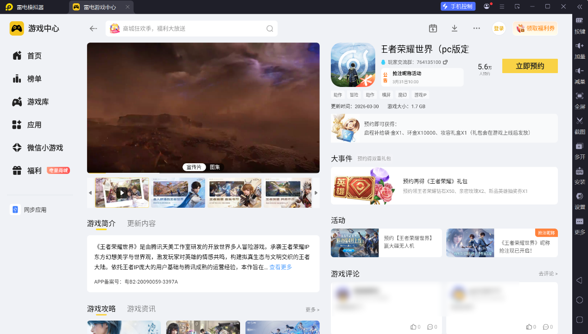Click the 游戏中心 logo

35,28
